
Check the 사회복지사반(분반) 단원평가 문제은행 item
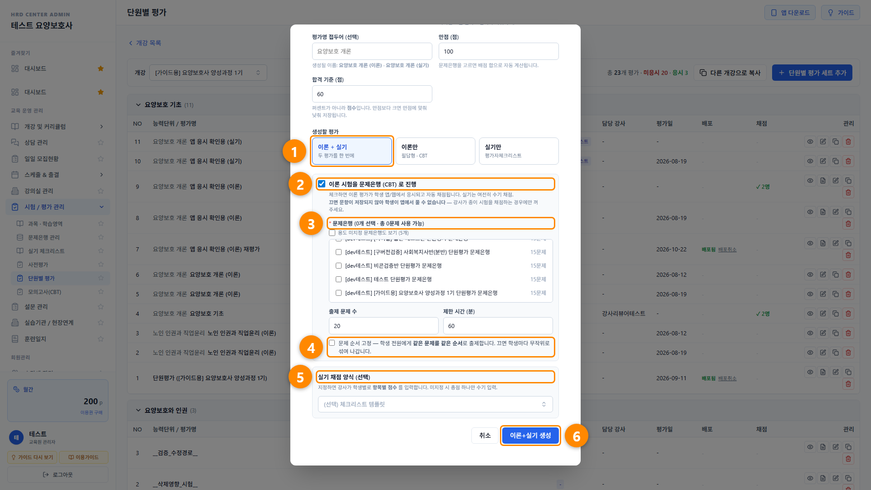point(338,252)
